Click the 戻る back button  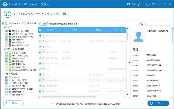tap(13, 103)
